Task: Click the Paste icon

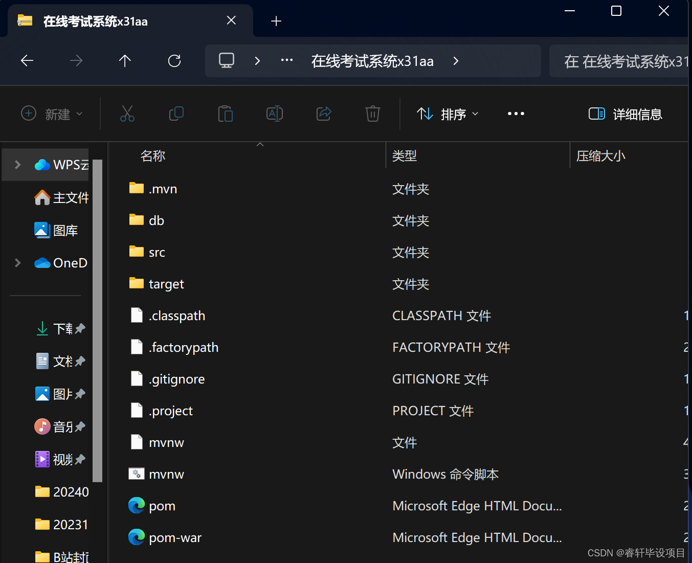Action: [225, 114]
